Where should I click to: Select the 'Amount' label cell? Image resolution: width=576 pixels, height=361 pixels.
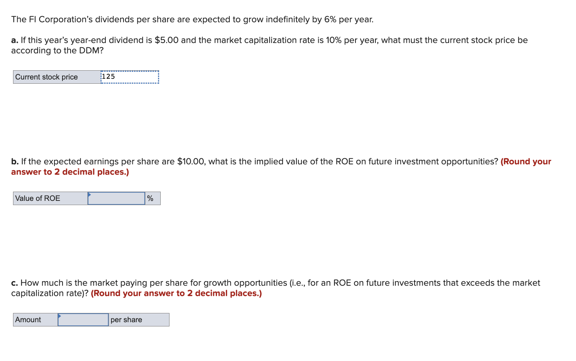click(36, 320)
